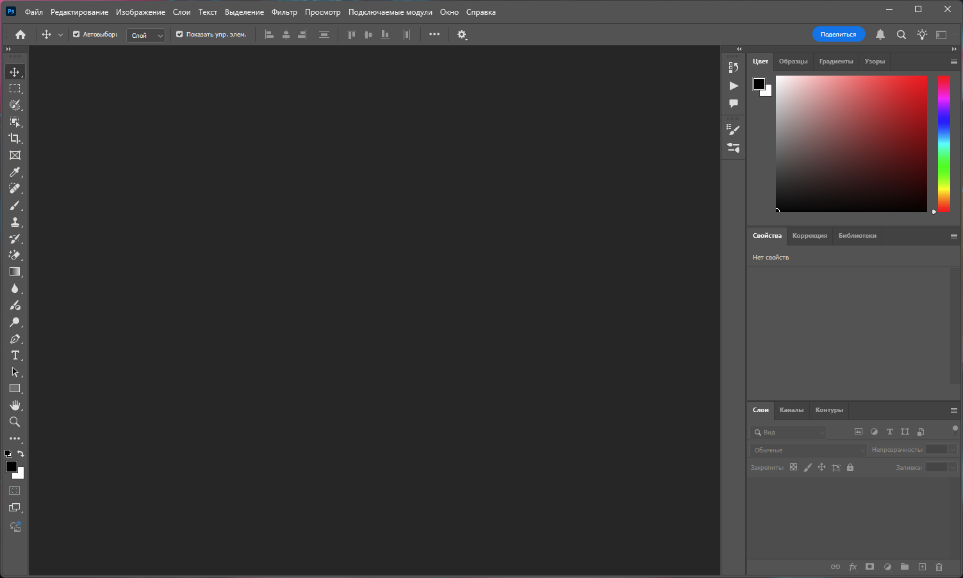Image resolution: width=963 pixels, height=578 pixels.
Task: Click the notifications bell icon
Action: pyautogui.click(x=880, y=35)
